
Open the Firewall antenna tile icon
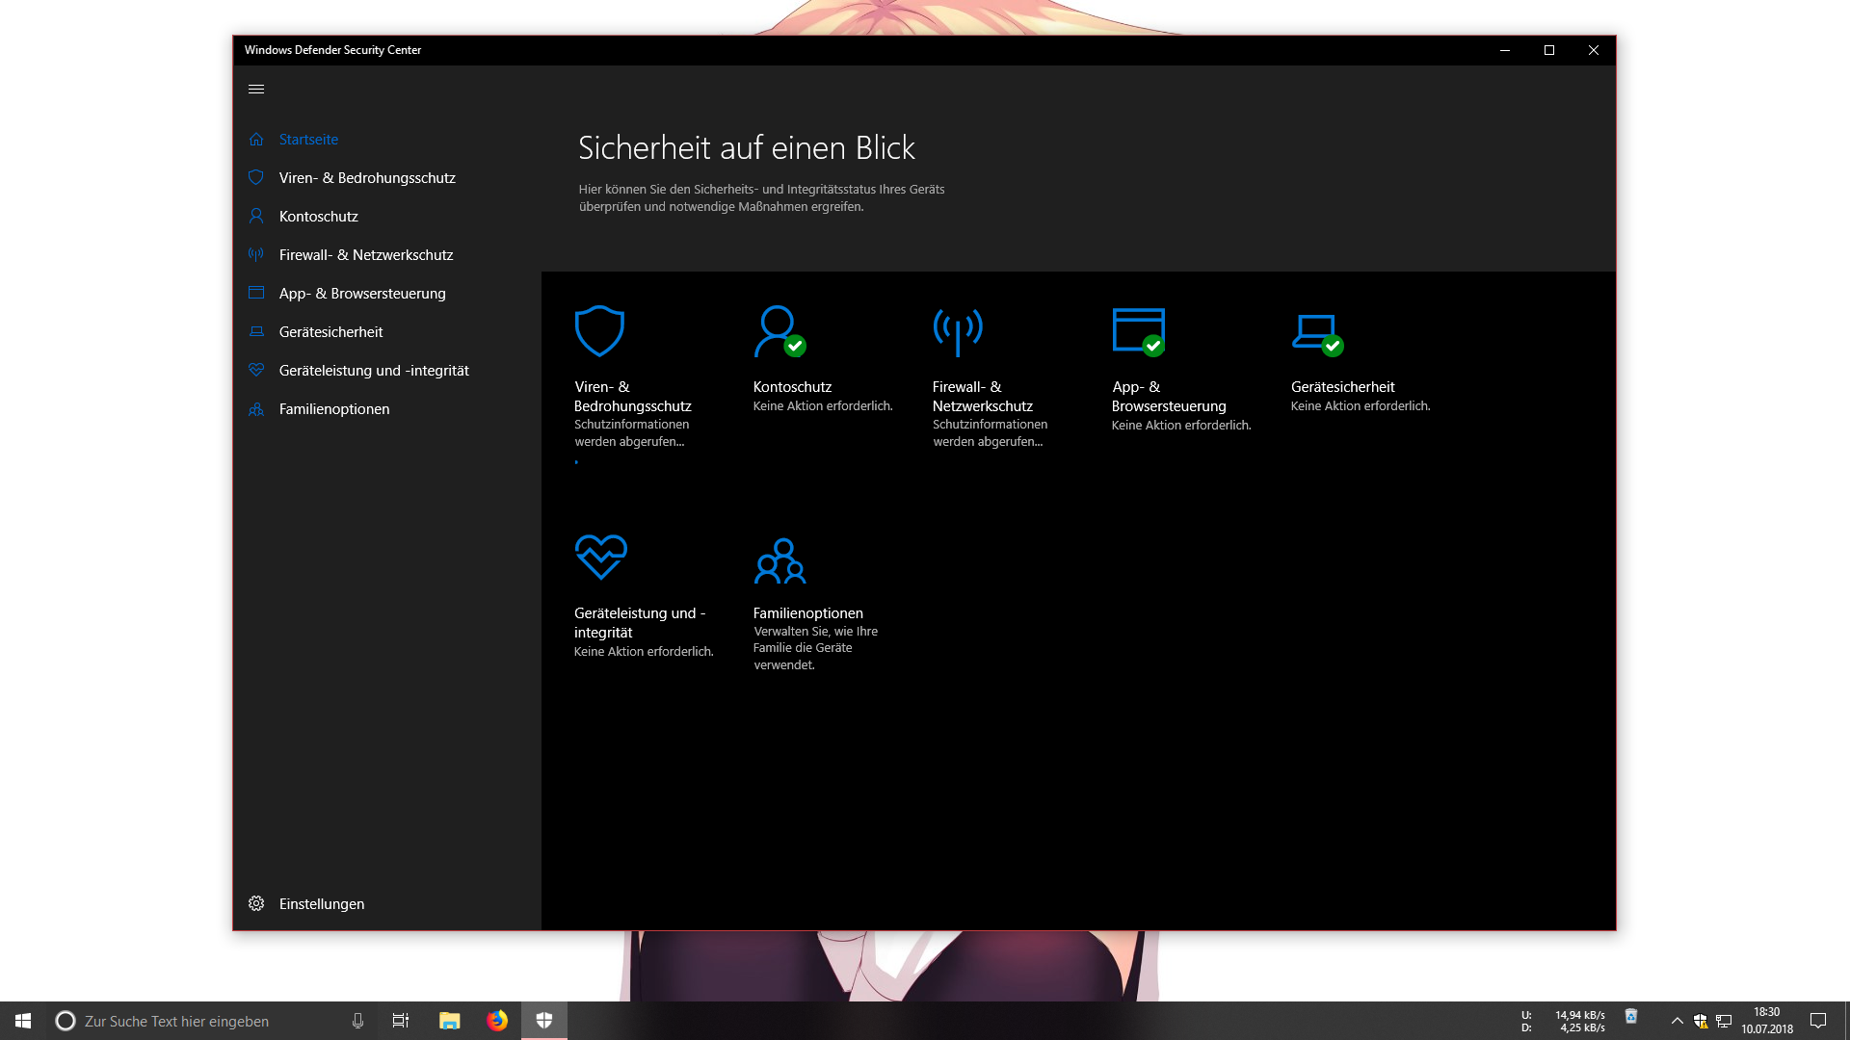click(958, 332)
